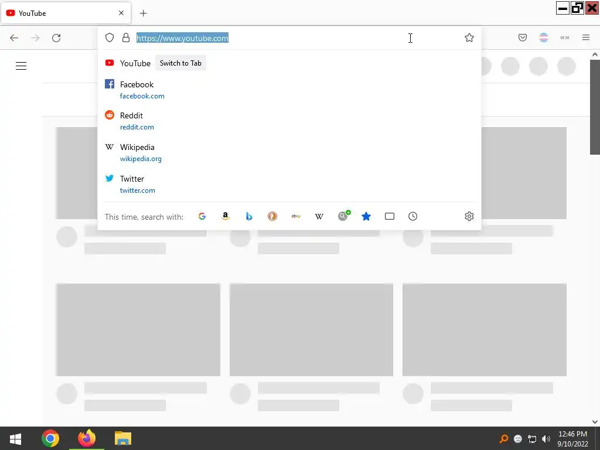Viewport: 600px width, 450px height.
Task: Click scrollbar down arrow
Action: point(595,421)
